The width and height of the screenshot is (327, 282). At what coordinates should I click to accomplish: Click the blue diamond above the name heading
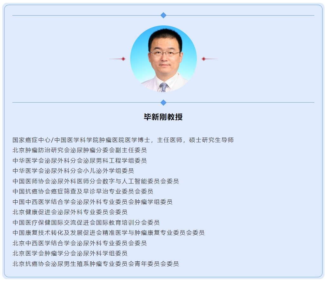pos(163,103)
